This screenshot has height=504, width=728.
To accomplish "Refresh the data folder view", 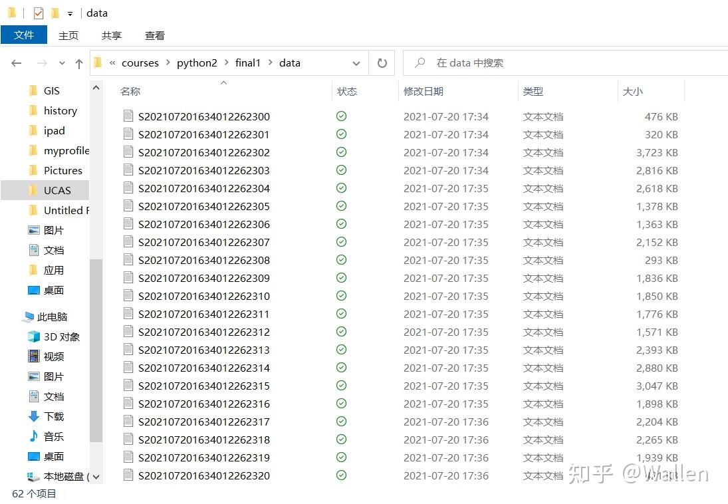I will pyautogui.click(x=382, y=63).
